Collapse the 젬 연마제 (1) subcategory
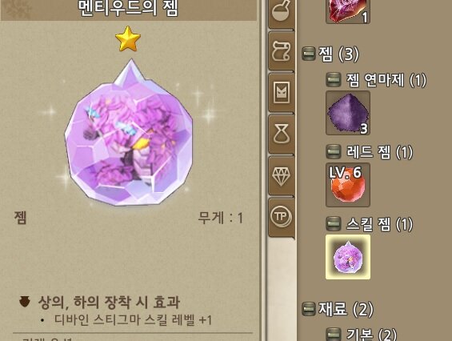Image resolution: width=452 pixels, height=341 pixels. click(333, 80)
